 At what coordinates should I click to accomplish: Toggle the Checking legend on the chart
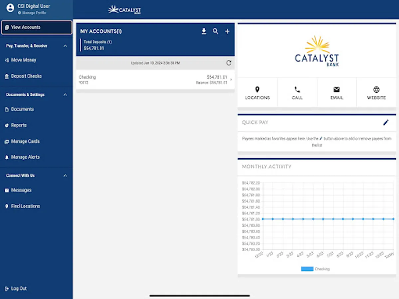click(x=315, y=269)
